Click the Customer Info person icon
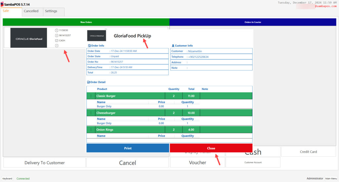The image size is (339, 182). point(173,46)
